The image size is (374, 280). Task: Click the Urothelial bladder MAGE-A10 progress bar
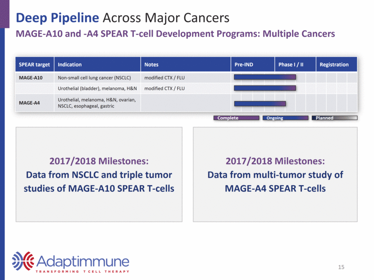(265, 88)
